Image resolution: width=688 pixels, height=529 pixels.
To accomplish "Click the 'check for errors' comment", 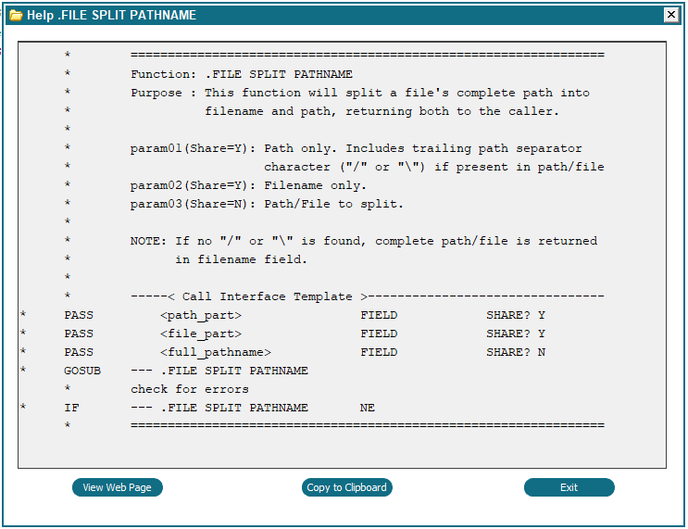I will (190, 389).
